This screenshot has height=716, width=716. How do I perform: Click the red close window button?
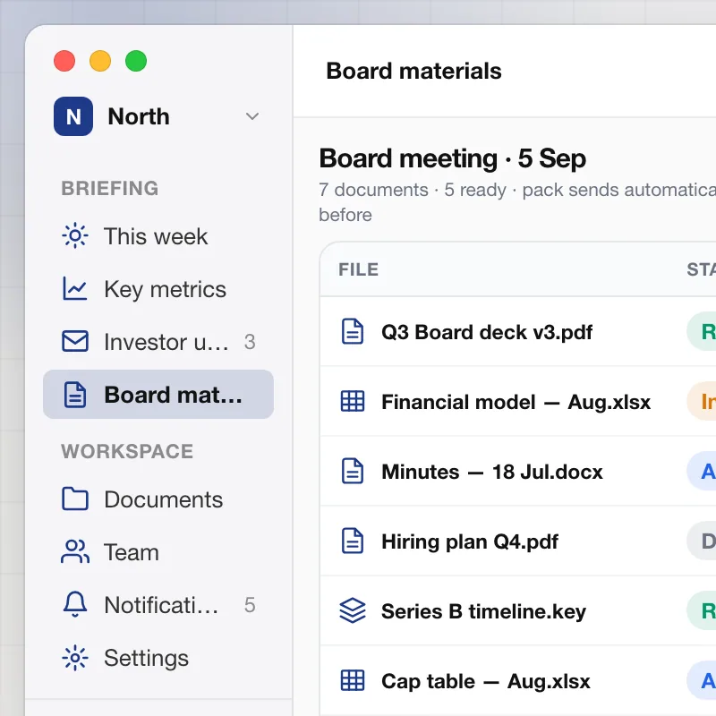pos(64,61)
